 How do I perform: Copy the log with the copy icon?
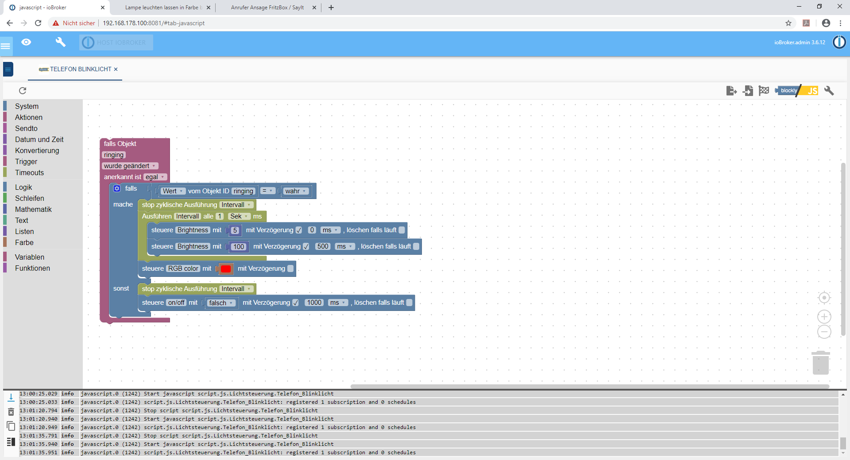[x=11, y=426]
